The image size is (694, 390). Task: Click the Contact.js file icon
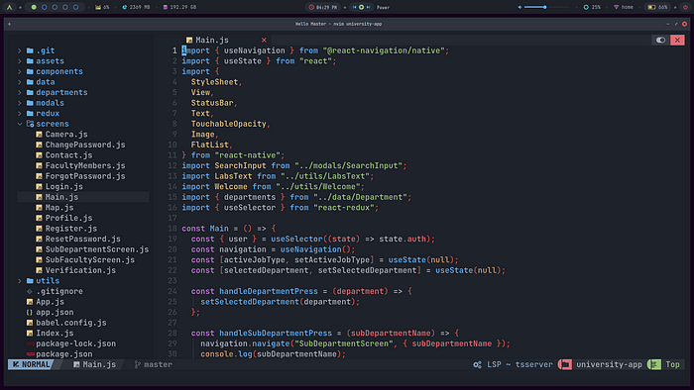coord(39,155)
